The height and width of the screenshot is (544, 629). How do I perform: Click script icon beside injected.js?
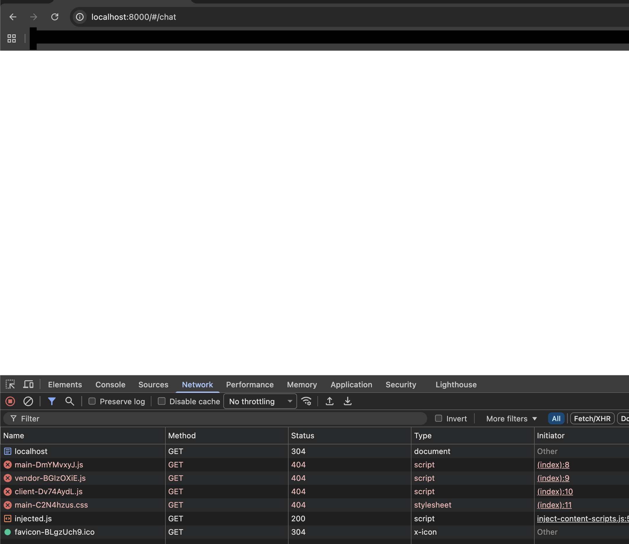point(8,518)
